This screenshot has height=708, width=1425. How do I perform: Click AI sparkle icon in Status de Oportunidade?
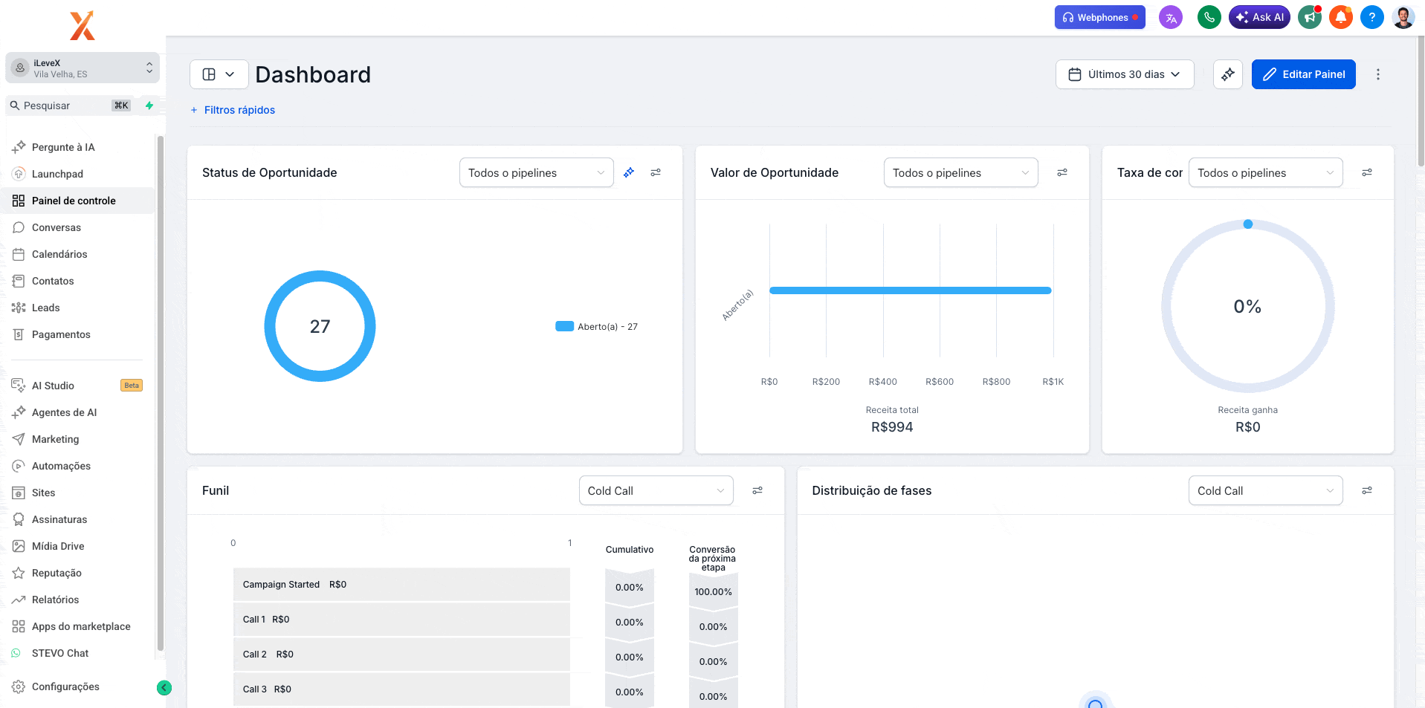tap(629, 172)
